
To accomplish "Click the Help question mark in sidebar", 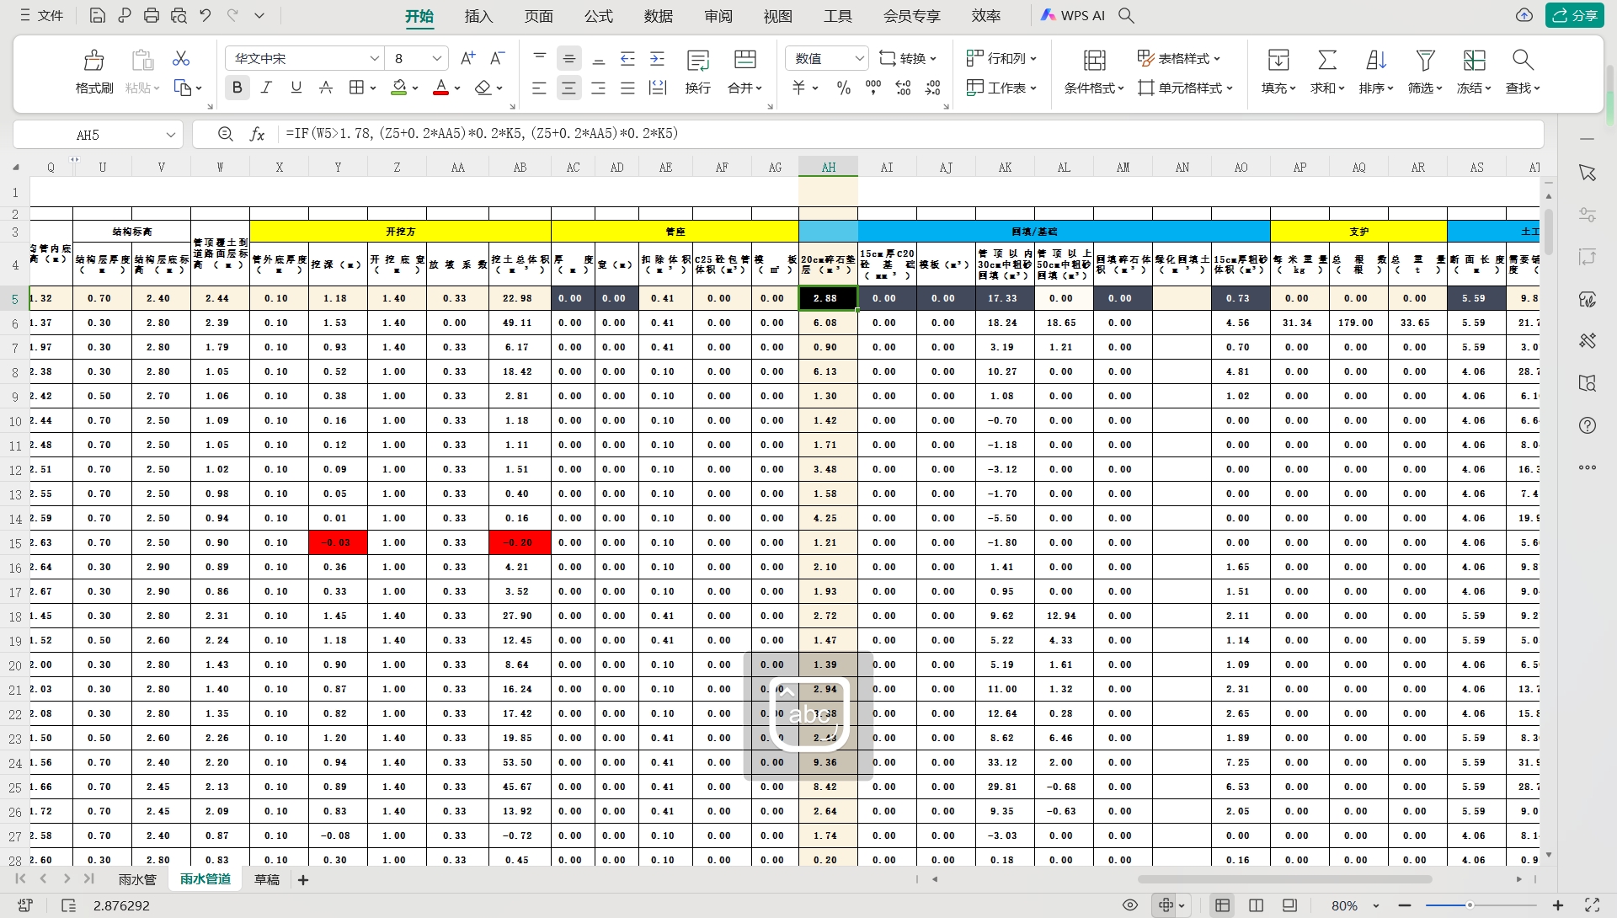I will coord(1588,425).
